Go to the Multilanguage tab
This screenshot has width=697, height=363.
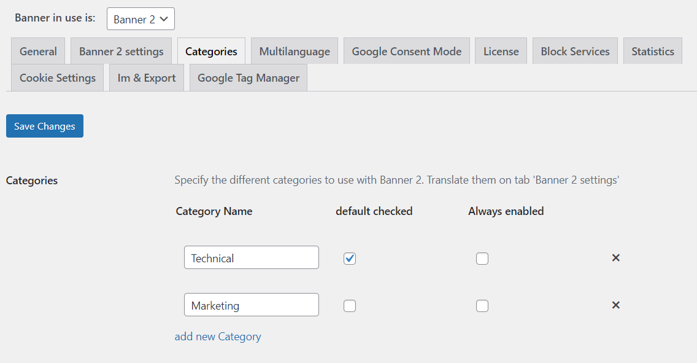click(294, 51)
